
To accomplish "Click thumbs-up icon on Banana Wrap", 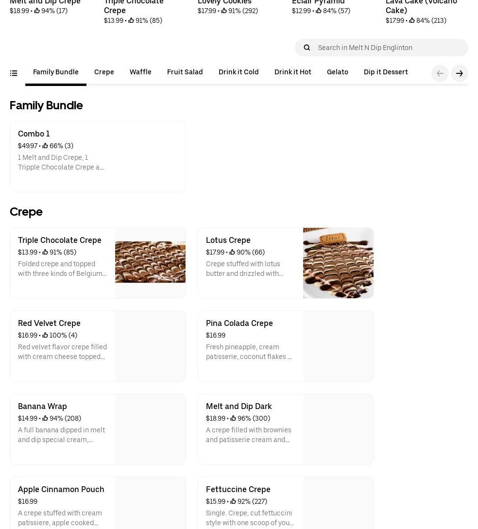I will pos(45,418).
